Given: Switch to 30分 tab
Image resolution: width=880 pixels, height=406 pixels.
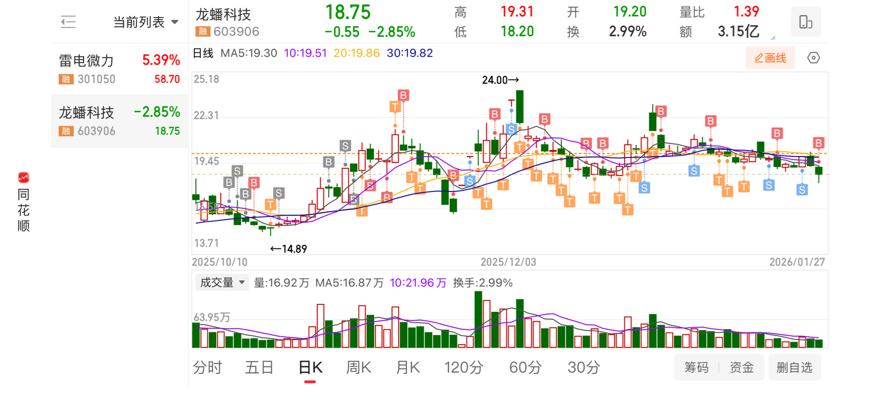Looking at the screenshot, I should click(x=583, y=367).
